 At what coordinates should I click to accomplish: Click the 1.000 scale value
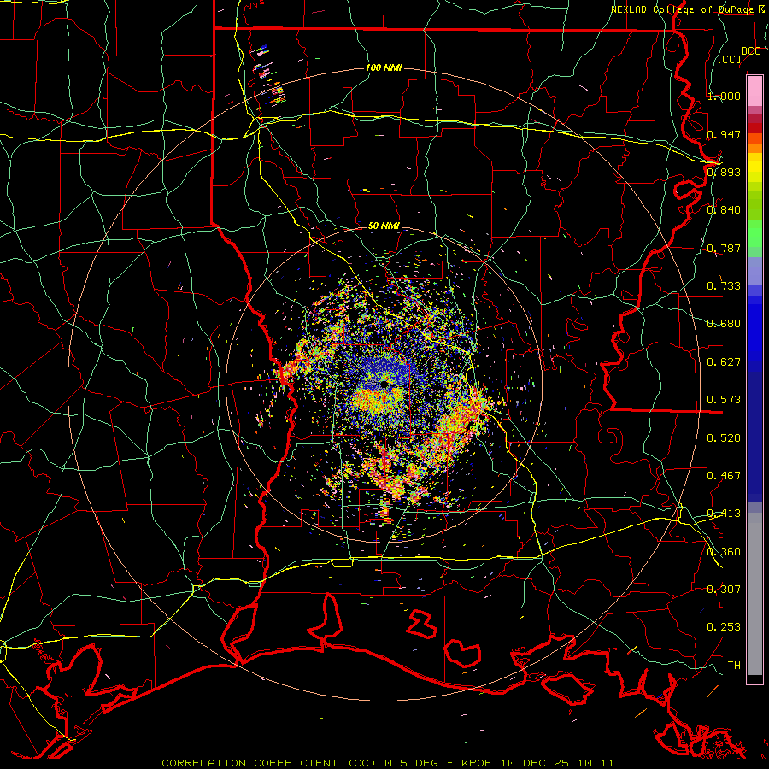point(724,96)
